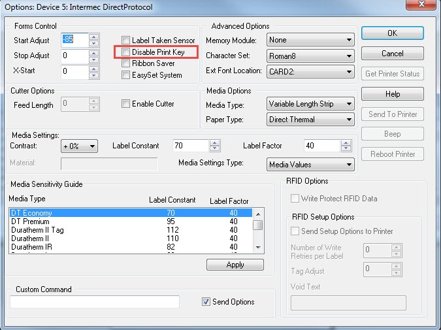
Task: Enable EasySet System checkbox
Action: (x=125, y=75)
